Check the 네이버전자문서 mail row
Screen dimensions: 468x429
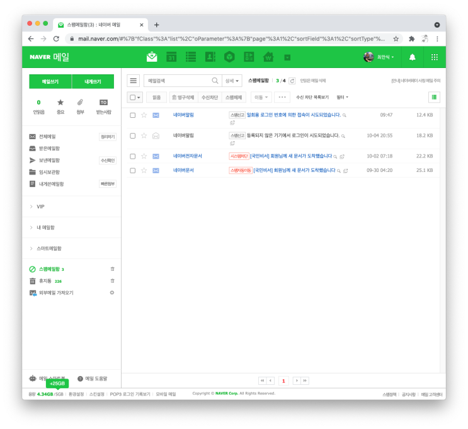click(133, 156)
